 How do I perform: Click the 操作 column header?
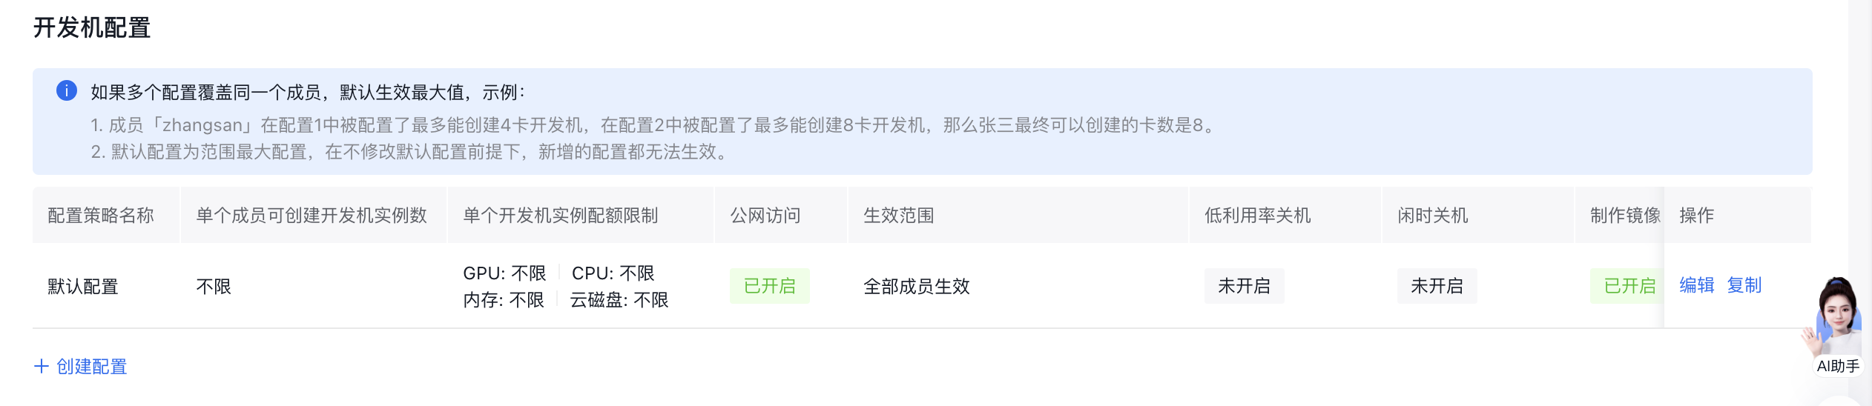[x=1696, y=216]
